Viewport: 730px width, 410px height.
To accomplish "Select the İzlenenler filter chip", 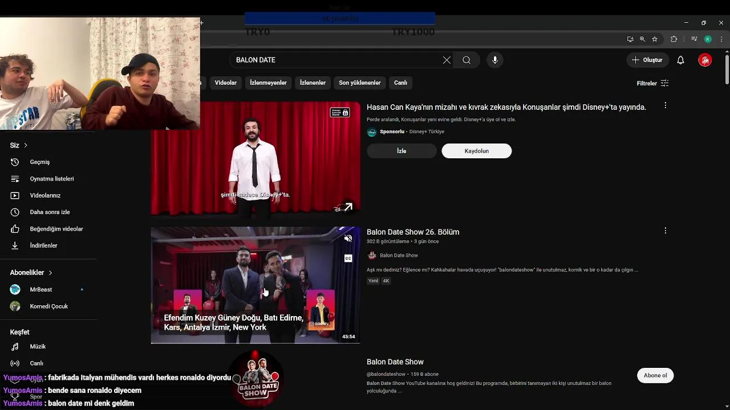I will pyautogui.click(x=313, y=83).
